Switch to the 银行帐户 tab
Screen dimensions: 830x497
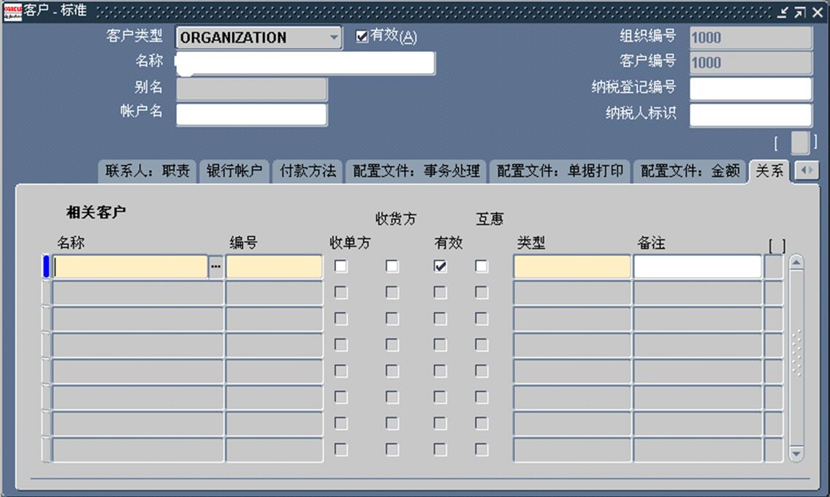(x=234, y=171)
